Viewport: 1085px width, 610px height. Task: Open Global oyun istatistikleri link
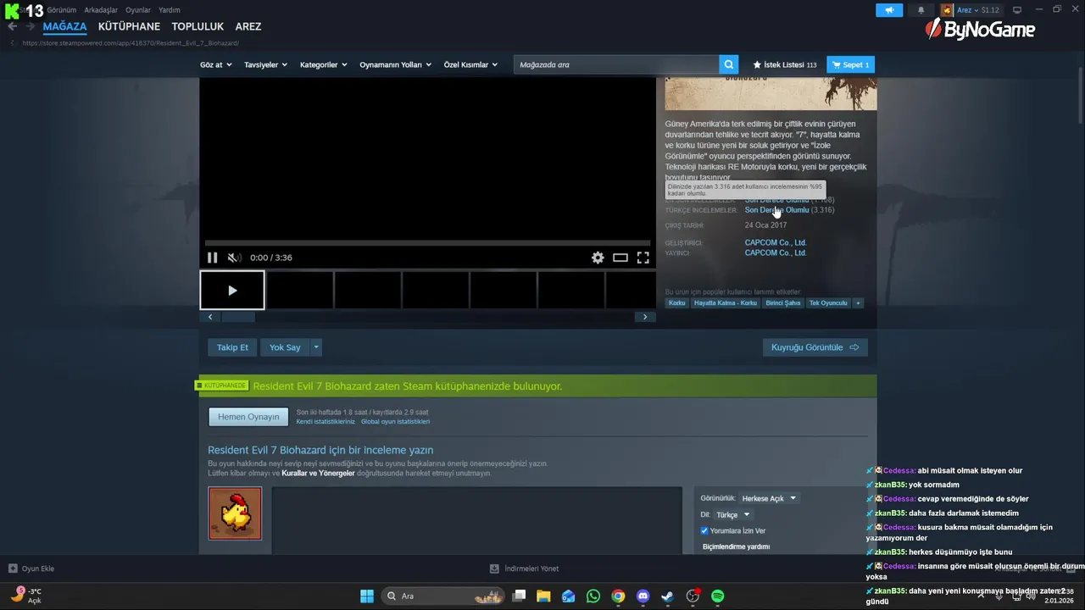coord(395,421)
